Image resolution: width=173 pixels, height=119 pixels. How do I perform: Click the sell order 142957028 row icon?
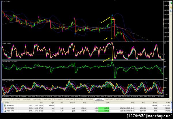[5, 108]
